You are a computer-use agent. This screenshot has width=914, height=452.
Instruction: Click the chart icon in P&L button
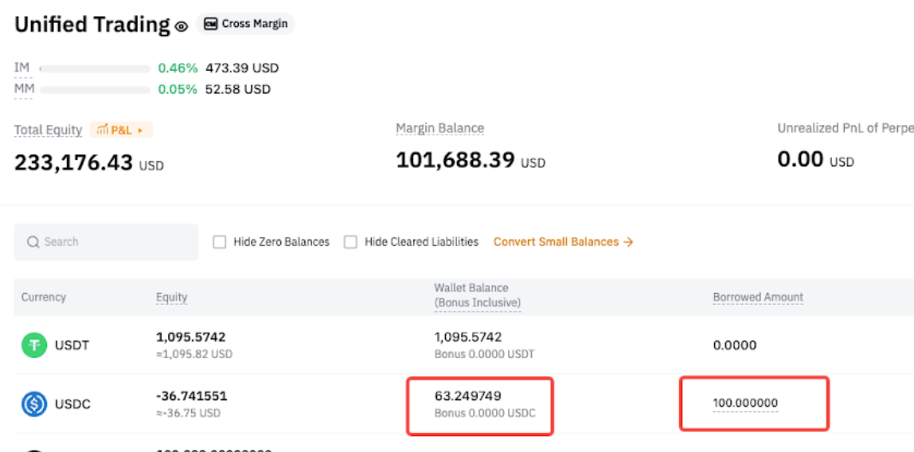point(102,130)
